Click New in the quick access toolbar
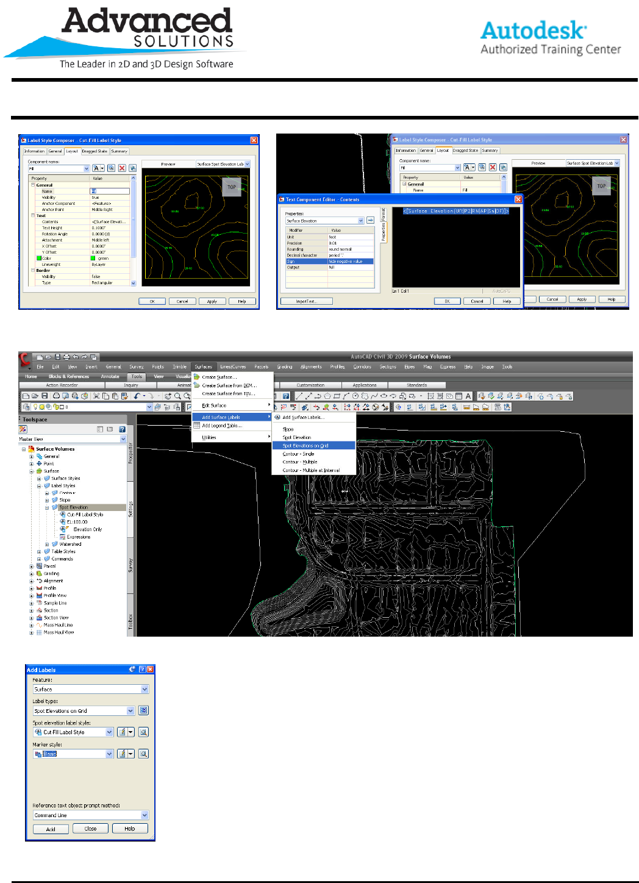Viewport: 639px width, 883px height. (40, 357)
